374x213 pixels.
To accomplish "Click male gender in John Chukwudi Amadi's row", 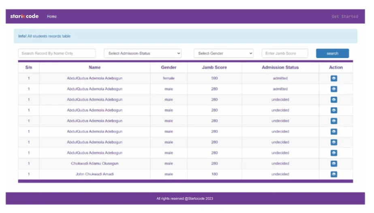I will click(169, 174).
